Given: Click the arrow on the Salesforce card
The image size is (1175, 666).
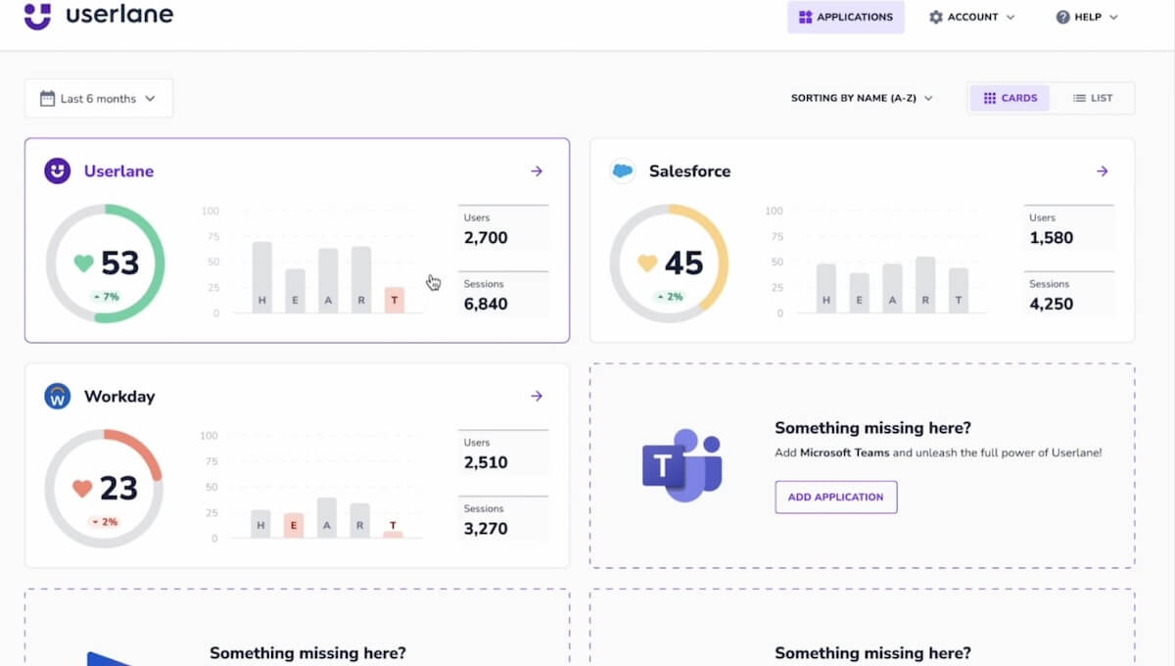Looking at the screenshot, I should [1102, 171].
